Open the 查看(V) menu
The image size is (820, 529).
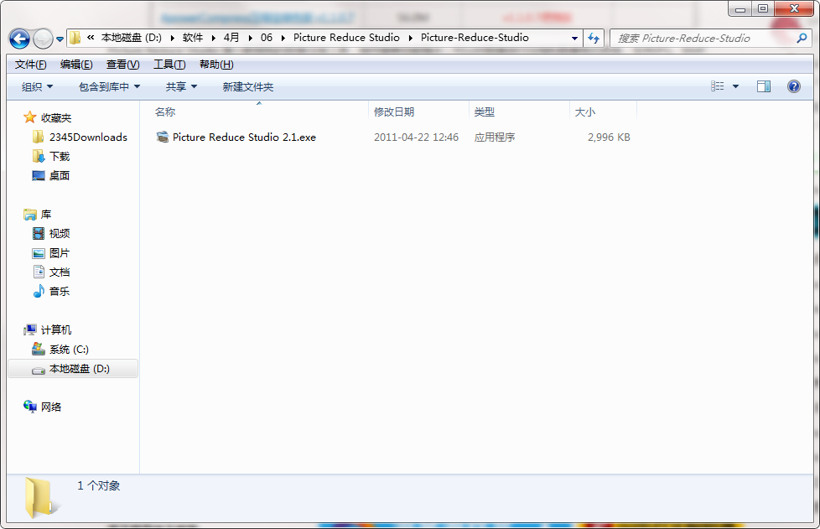point(123,65)
